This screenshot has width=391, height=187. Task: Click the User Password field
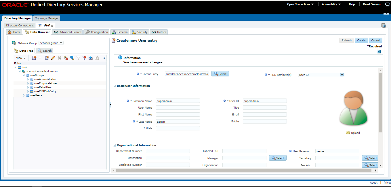pos(337,151)
